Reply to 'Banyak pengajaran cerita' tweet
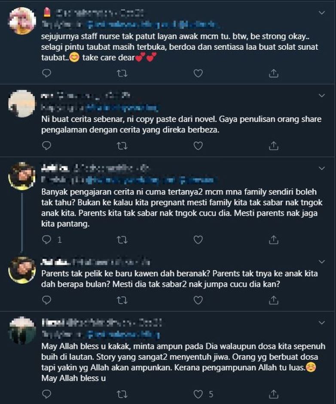This screenshot has width=336, height=404. point(47,239)
